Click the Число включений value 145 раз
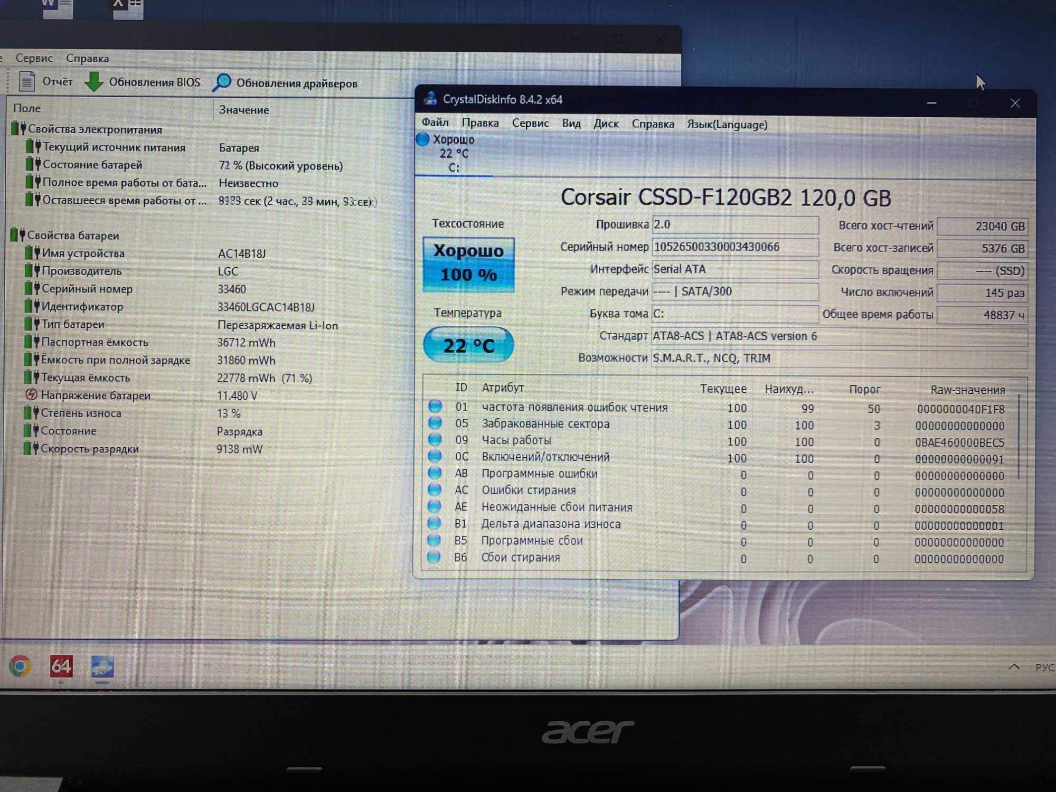 (983, 293)
